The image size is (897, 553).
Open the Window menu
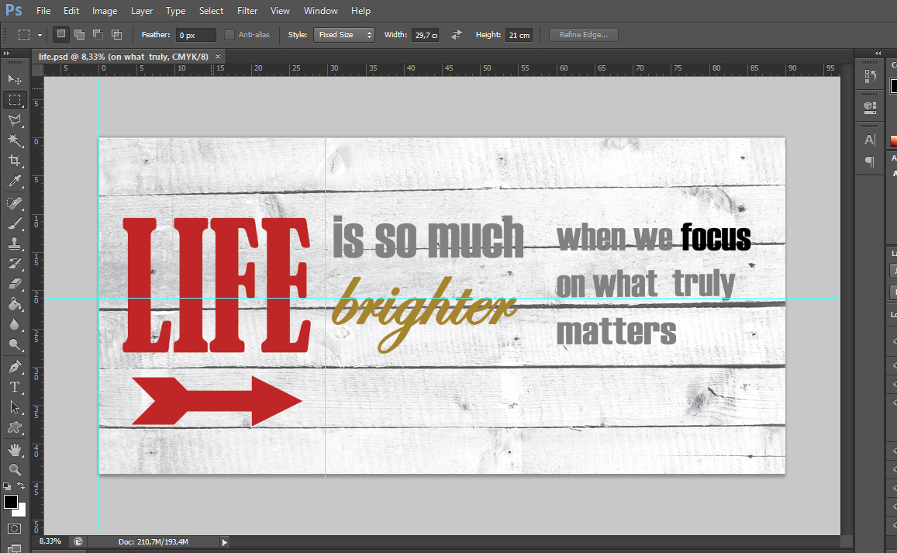(320, 11)
